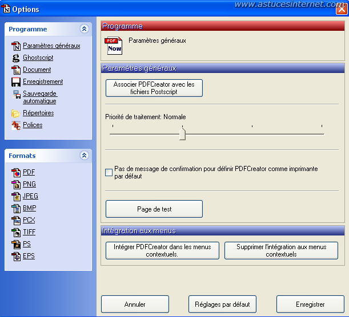349x317 pixels.
Task: Click Associer PDFCreator avec les fichiers Postscript
Action: (154, 88)
